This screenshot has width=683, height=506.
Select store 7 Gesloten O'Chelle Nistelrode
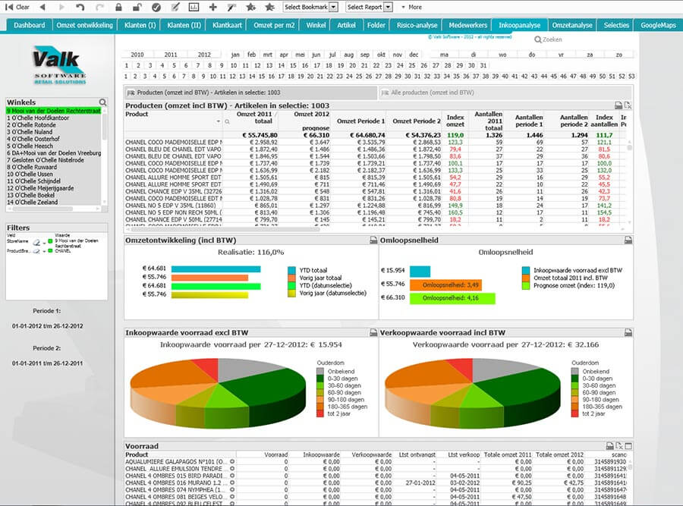(x=54, y=160)
